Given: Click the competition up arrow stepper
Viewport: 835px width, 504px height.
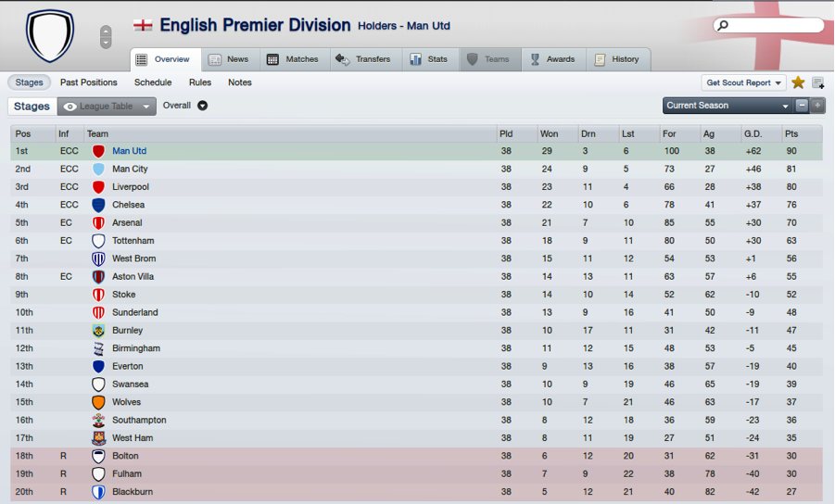Looking at the screenshot, I should (106, 31).
